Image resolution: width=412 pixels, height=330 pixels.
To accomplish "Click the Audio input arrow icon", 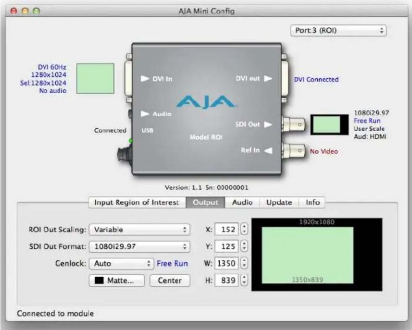I will pos(145,114).
